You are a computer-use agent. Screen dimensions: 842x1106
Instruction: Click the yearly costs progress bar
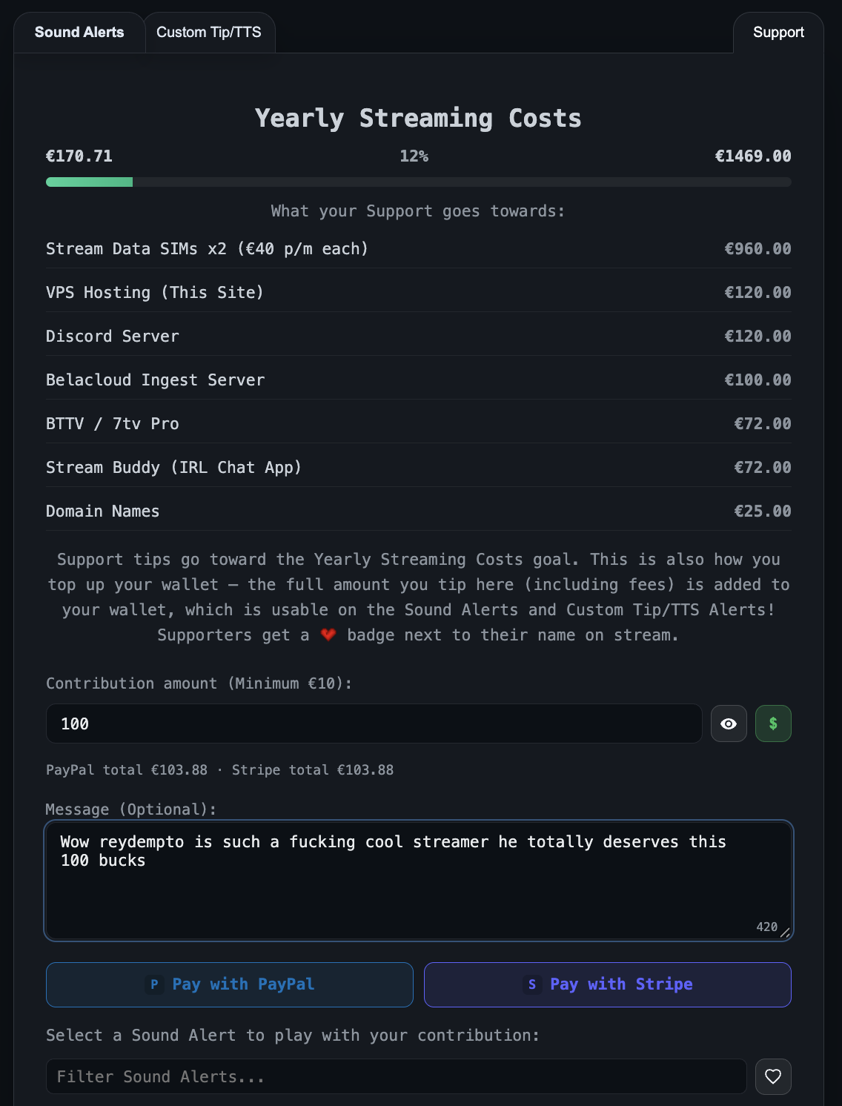[419, 182]
